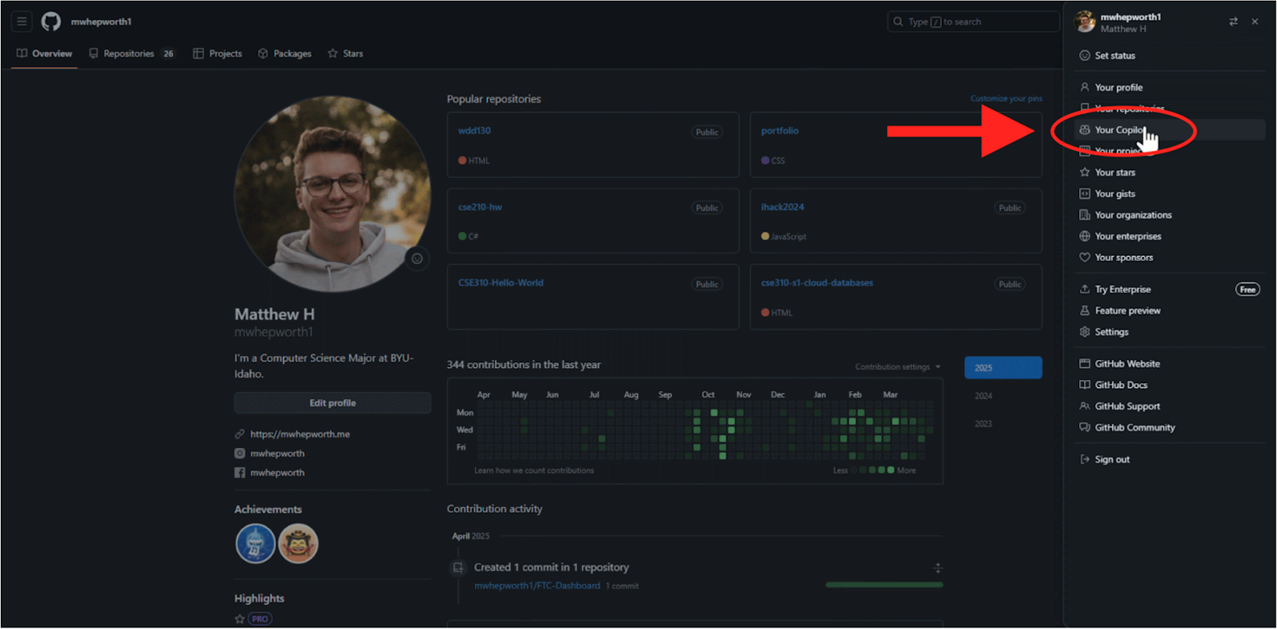Click the search input field

(x=972, y=22)
